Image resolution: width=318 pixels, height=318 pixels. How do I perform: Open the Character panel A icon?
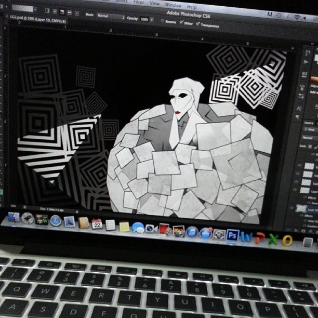tap(299, 109)
